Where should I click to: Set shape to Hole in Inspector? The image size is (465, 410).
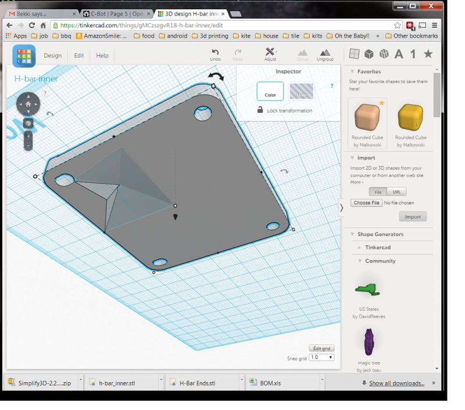coord(301,92)
